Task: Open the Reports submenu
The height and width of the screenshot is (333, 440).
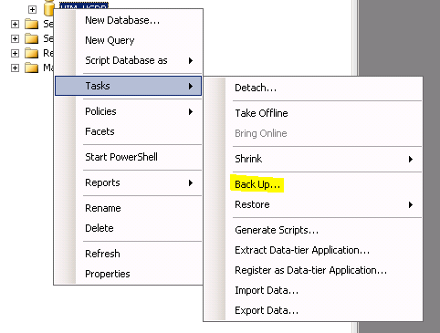Action: coord(128,182)
